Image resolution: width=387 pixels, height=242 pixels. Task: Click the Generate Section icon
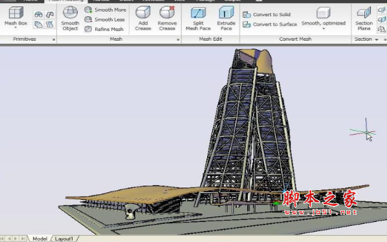pyautogui.click(x=382, y=29)
